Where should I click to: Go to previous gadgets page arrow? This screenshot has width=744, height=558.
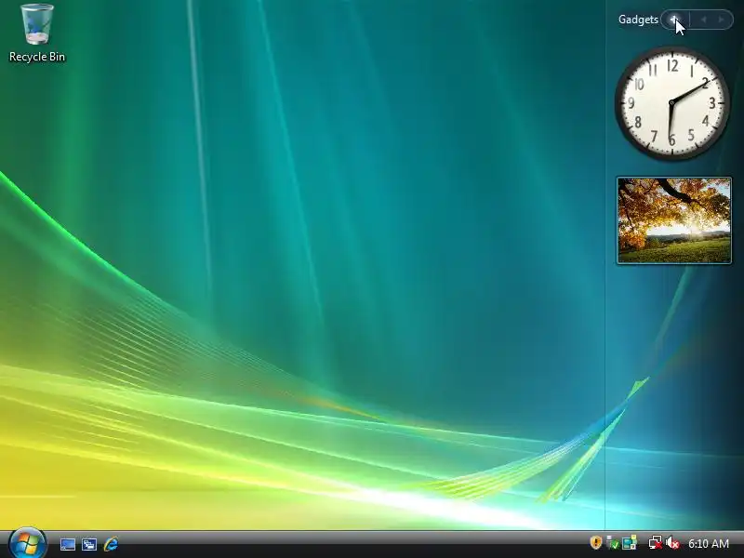pos(703,20)
